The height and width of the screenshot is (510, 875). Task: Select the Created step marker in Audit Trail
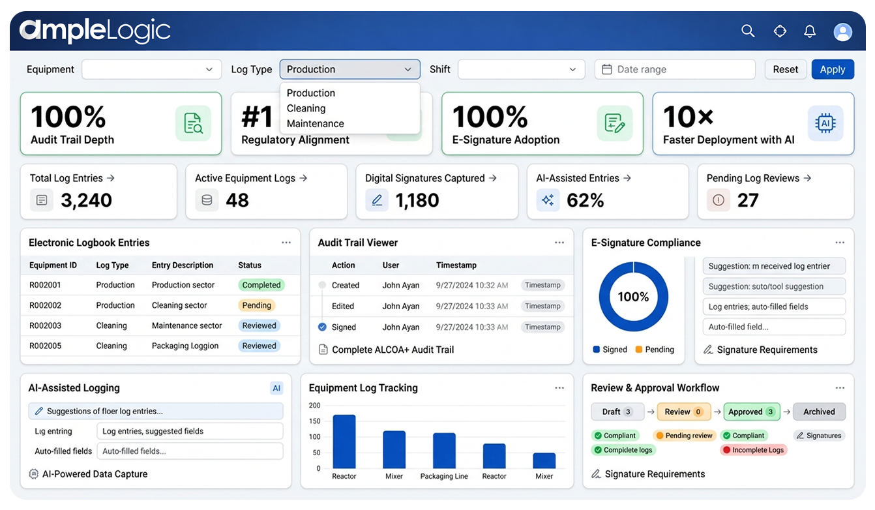pos(322,285)
